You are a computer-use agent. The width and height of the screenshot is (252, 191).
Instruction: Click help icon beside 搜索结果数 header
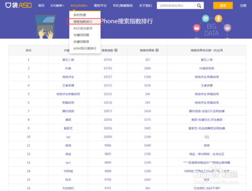coord(157,50)
